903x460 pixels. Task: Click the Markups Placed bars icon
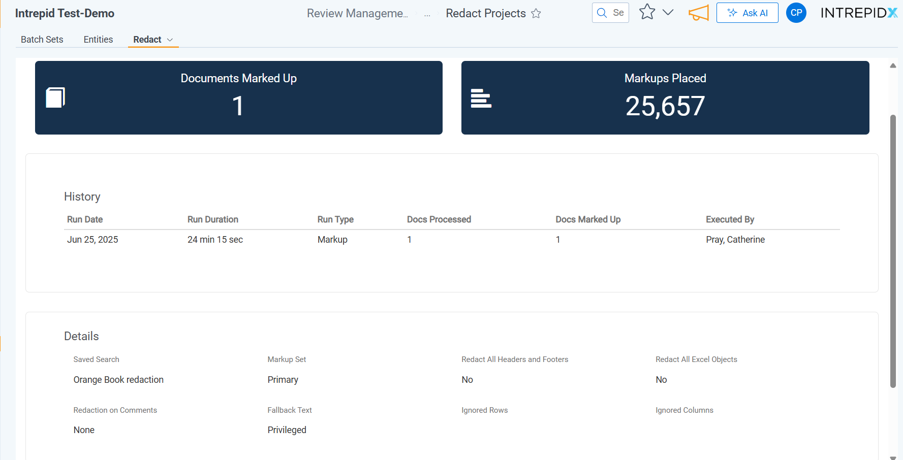tap(481, 98)
